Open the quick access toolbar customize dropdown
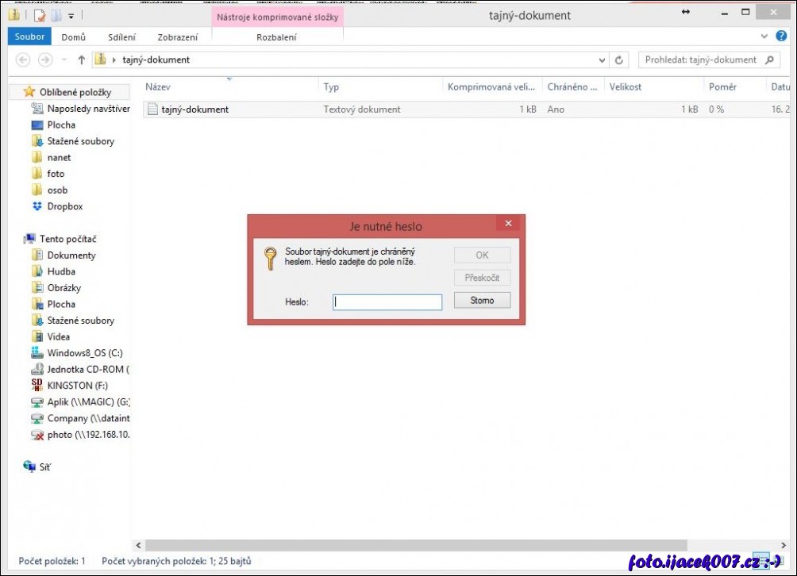This screenshot has width=797, height=576. [x=71, y=15]
